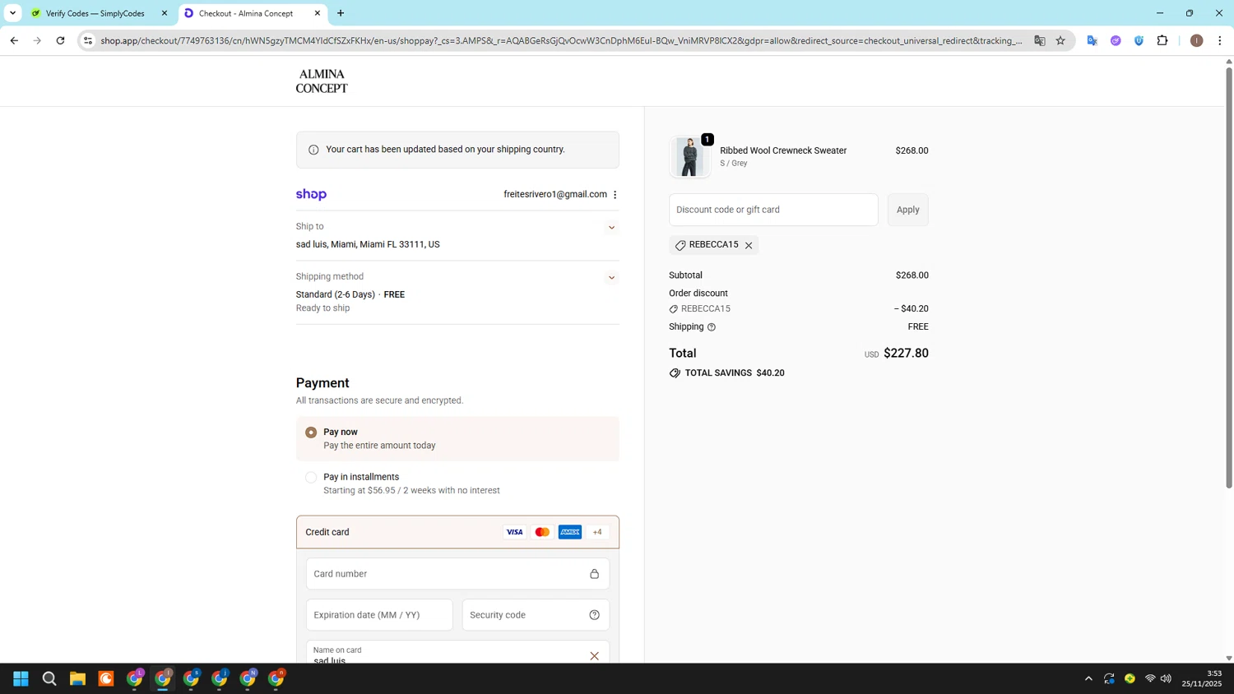
Task: Click the shipping address text
Action: tap(368, 245)
